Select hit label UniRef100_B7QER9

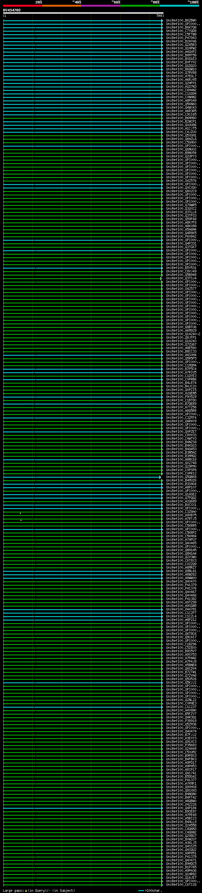pyautogui.click(x=181, y=404)
